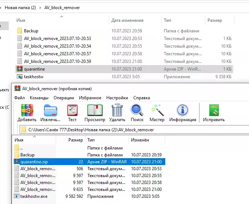The width and height of the screenshot is (249, 204).
Task: Click the Backup folder icon in WinRAR list
Action: tap(17, 155)
